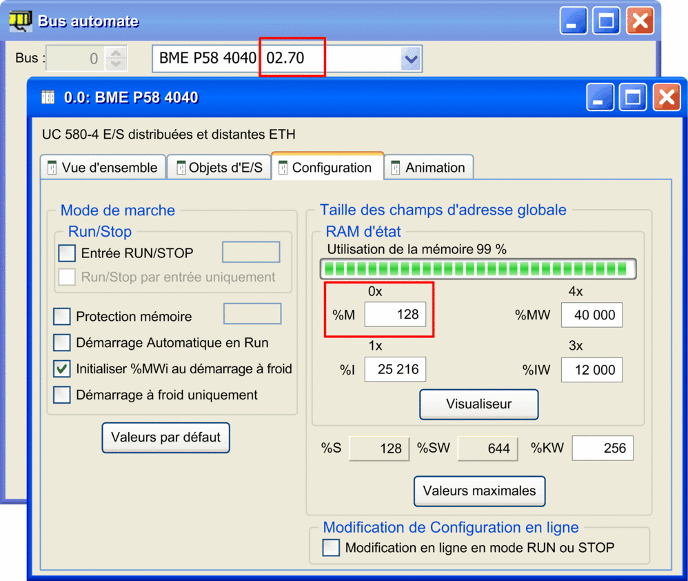Click the Protection mémoire address field
The height and width of the screenshot is (581, 688).
pyautogui.click(x=252, y=313)
